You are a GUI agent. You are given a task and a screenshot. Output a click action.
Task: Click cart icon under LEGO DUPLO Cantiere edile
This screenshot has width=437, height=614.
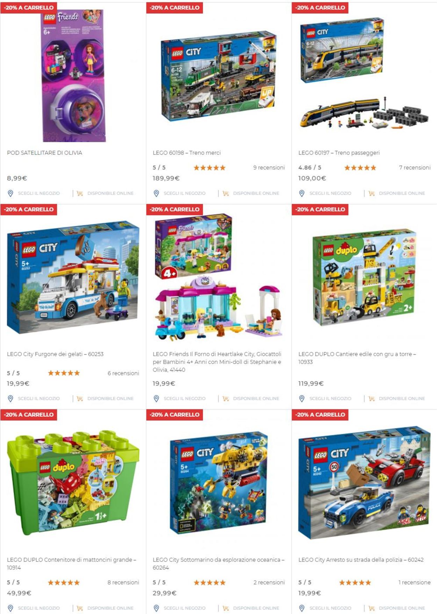pos(371,398)
